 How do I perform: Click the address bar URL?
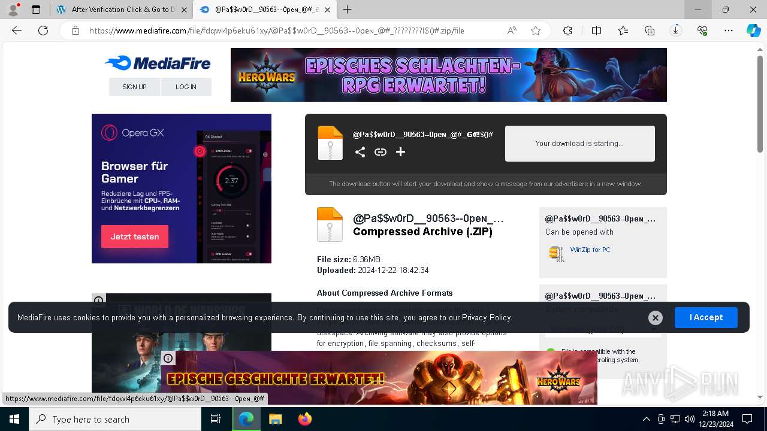coord(276,31)
